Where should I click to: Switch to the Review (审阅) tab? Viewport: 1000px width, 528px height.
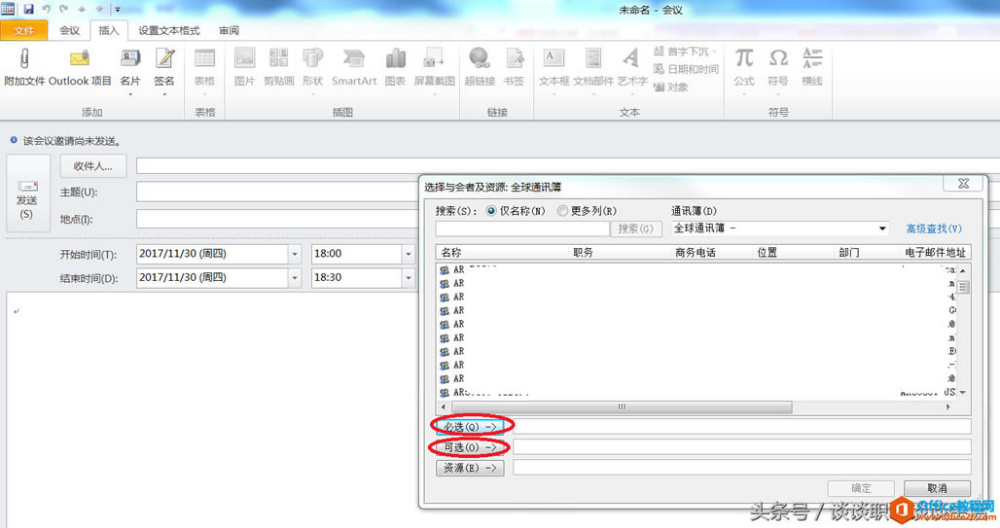(229, 30)
